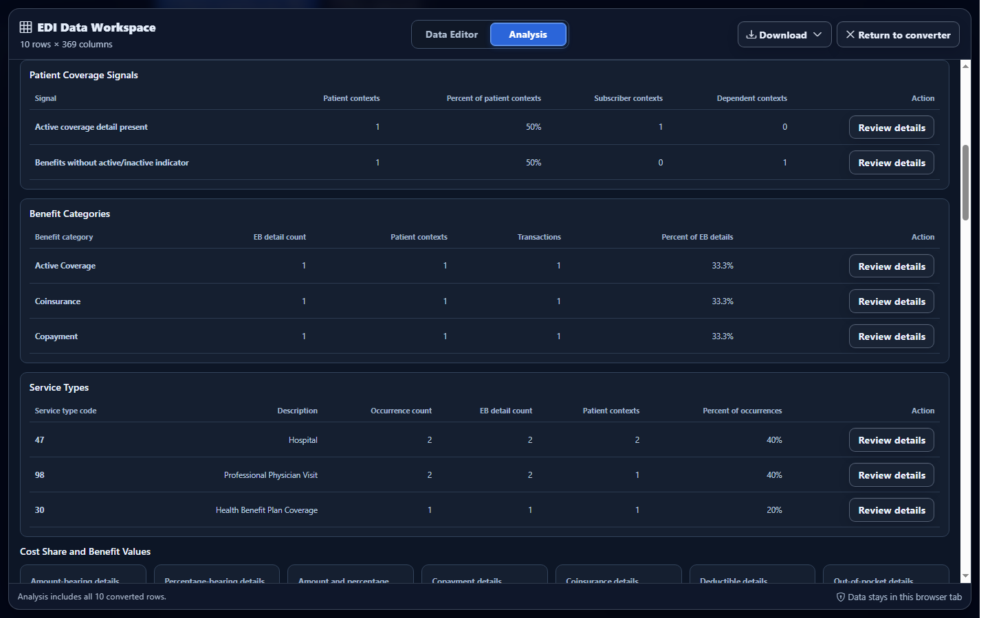
Task: Click 'Active coverage detail present' row label
Action: [x=91, y=127]
